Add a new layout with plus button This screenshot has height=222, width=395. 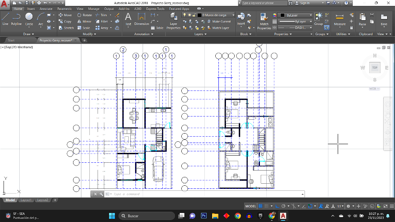point(55,200)
